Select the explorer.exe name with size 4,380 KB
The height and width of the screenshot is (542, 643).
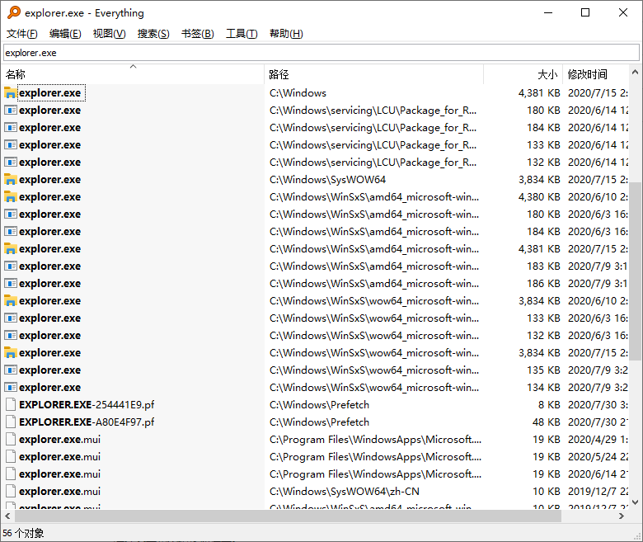(50, 197)
